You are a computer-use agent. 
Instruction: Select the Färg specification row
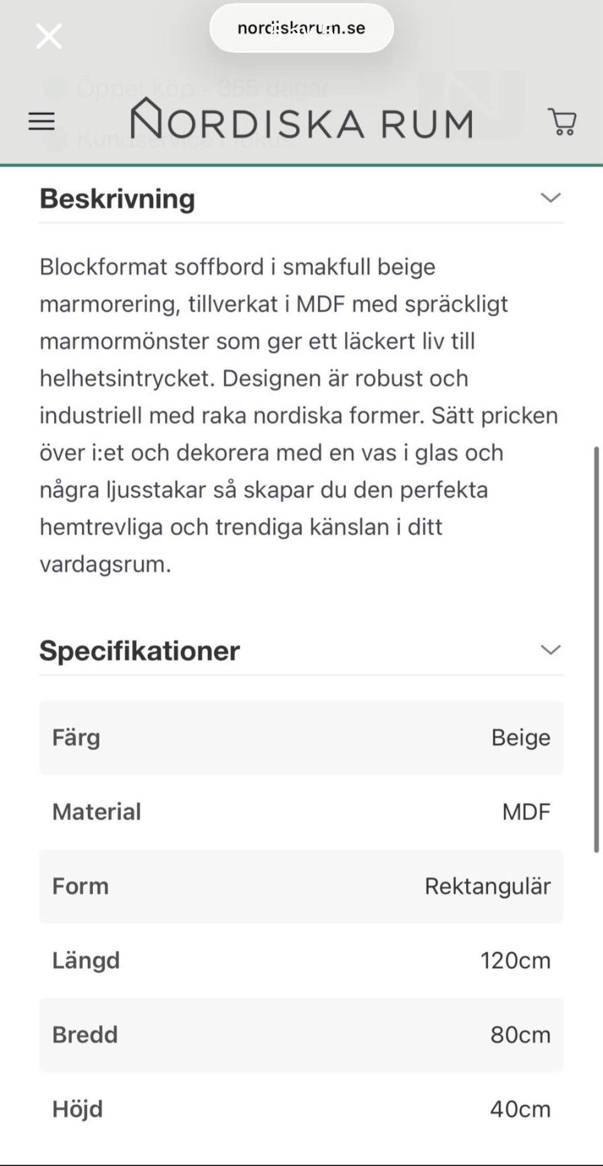301,737
